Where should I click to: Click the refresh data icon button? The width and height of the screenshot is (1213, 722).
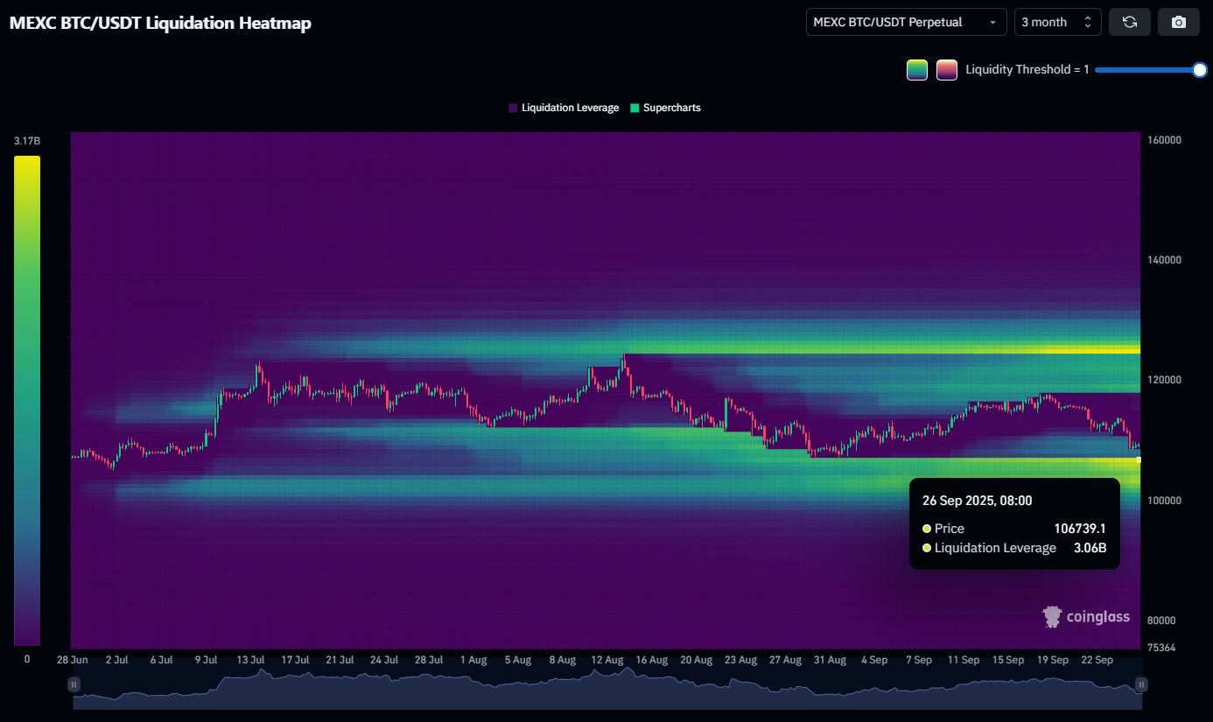pyautogui.click(x=1129, y=22)
